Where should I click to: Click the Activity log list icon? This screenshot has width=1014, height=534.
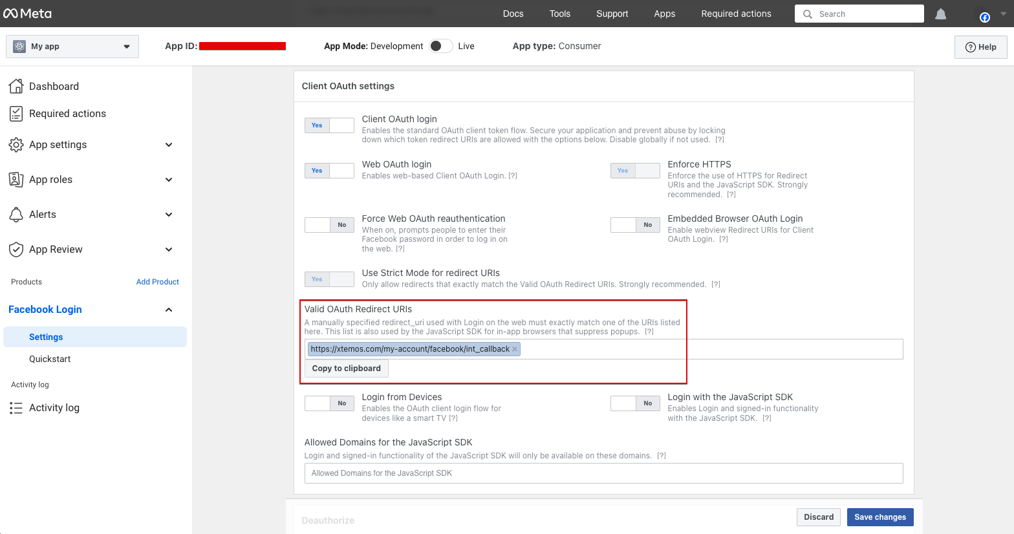click(x=16, y=408)
